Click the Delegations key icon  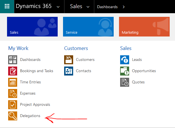tap(13, 116)
